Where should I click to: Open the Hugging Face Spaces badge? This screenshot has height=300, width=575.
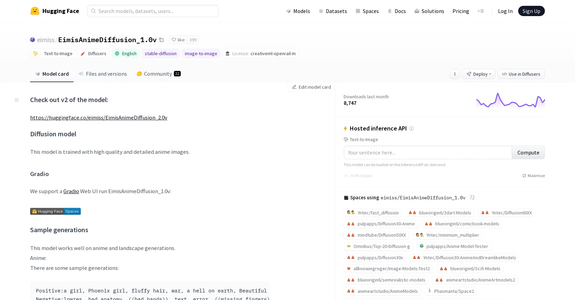pyautogui.click(x=55, y=211)
